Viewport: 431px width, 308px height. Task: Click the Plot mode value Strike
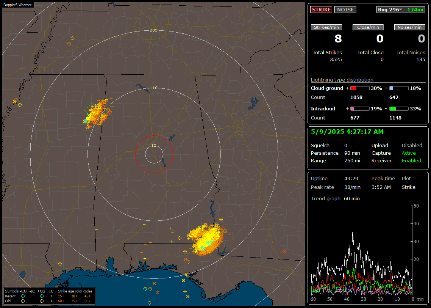tap(408, 187)
